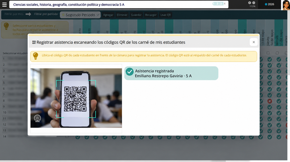The image size is (290, 162).
Task: Click the lightbulb icon in the dialog tip
Action: [35, 56]
